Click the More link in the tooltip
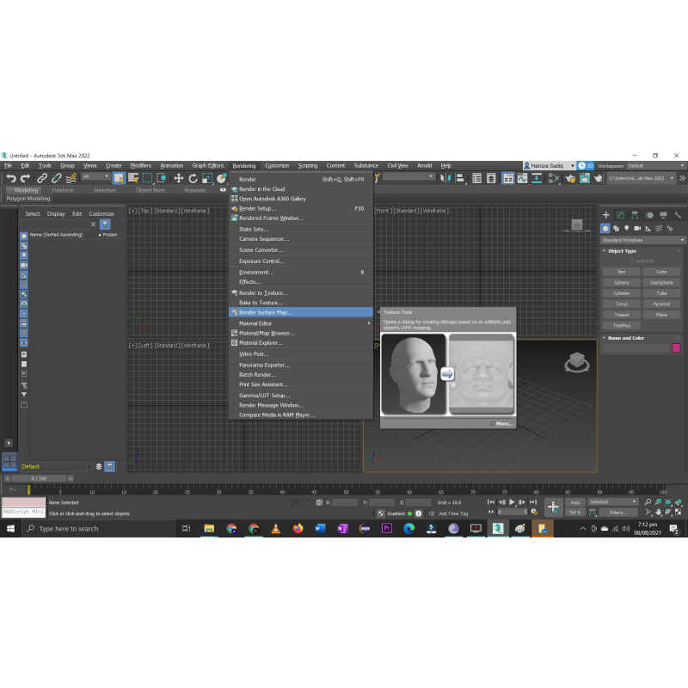This screenshot has height=688, width=688. (x=503, y=423)
